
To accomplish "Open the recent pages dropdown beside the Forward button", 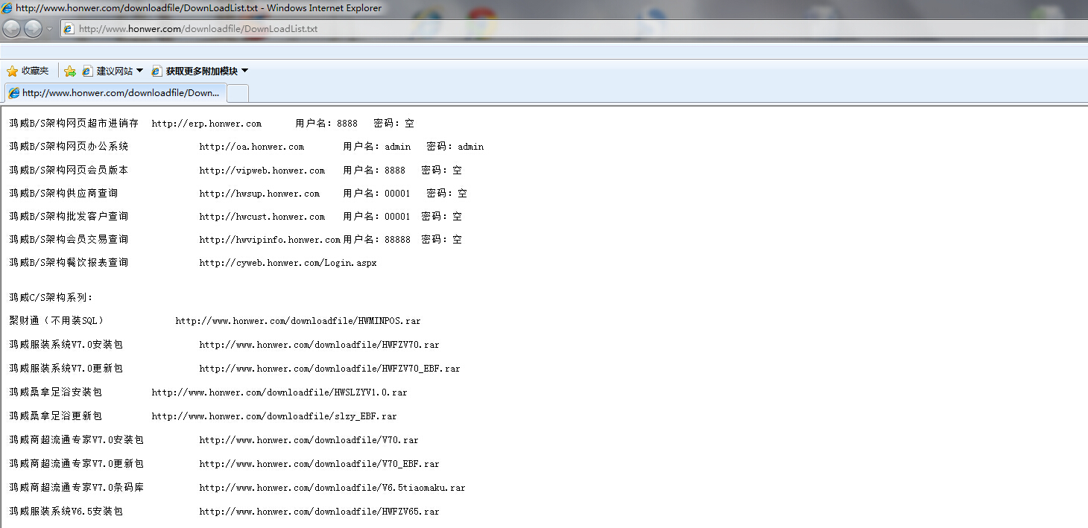I will pyautogui.click(x=50, y=29).
